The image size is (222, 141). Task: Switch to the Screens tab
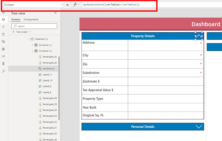[16, 19]
